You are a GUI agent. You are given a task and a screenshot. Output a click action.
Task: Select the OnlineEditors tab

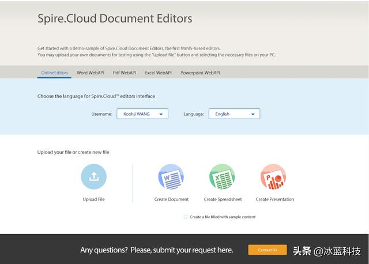point(54,73)
